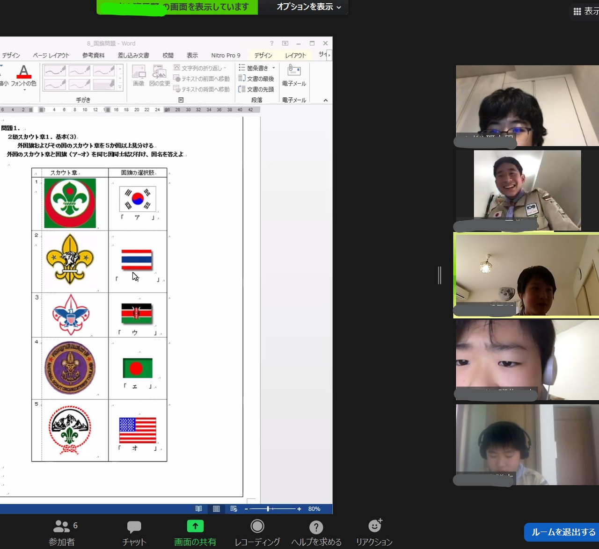Open the font color dropdown arrow
The image size is (599, 549).
point(24,90)
